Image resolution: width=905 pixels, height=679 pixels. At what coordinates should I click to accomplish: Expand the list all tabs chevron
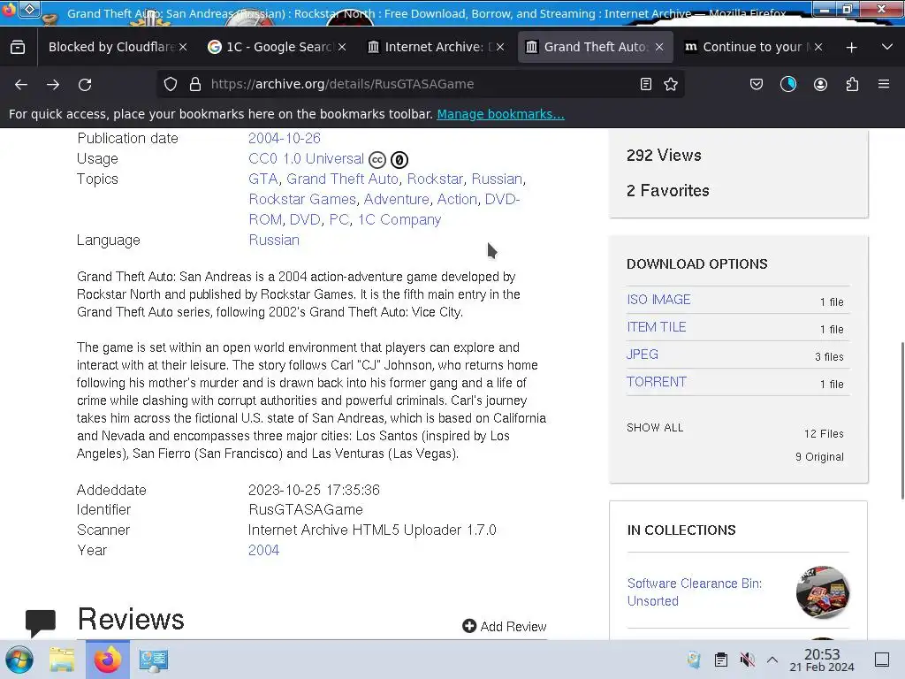[887, 48]
